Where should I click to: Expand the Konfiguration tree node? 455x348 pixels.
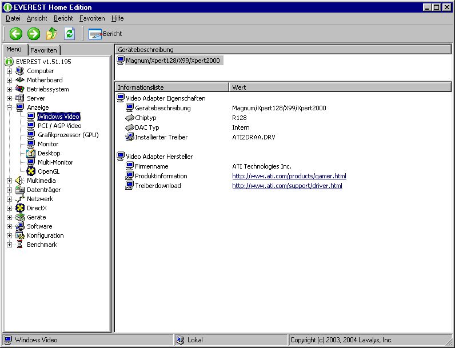(9, 235)
